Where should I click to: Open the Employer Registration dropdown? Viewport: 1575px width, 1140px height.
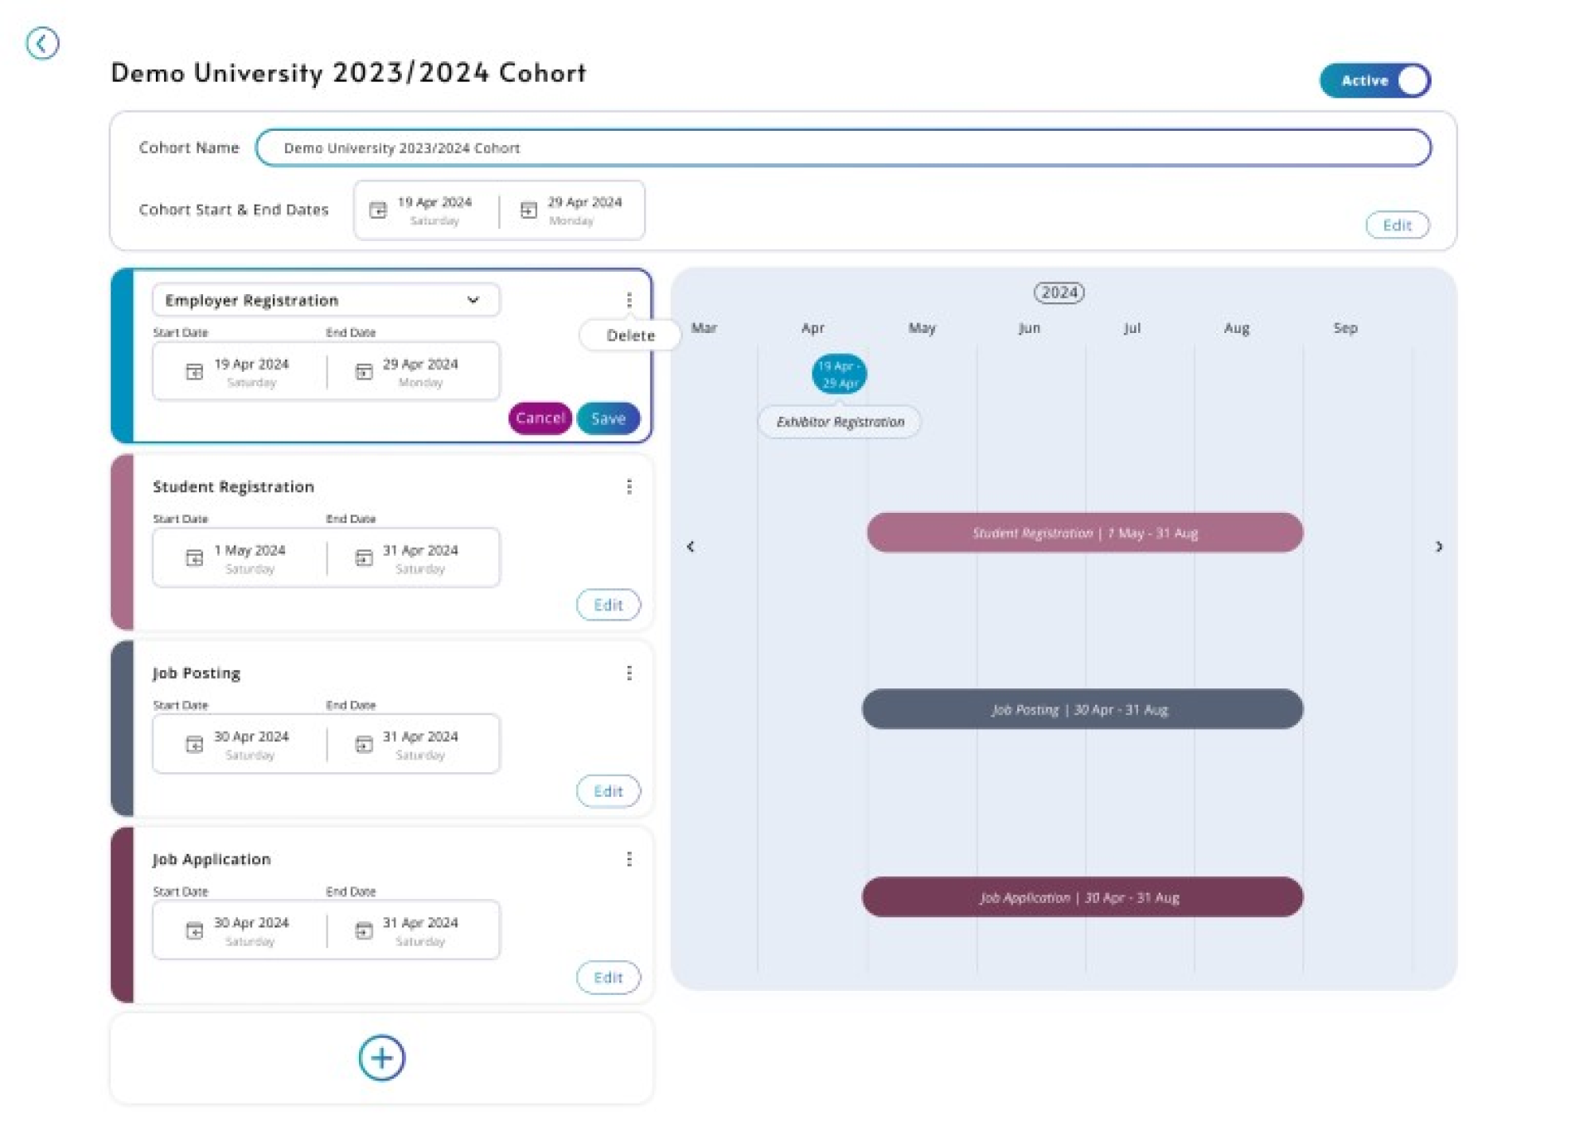(326, 300)
